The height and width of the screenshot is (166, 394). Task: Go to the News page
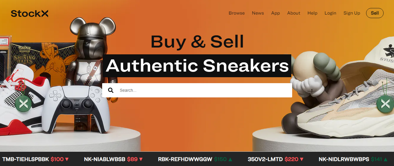[258, 13]
